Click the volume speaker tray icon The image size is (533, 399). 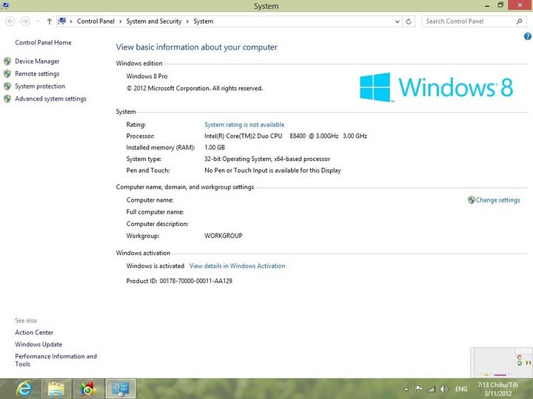443,389
